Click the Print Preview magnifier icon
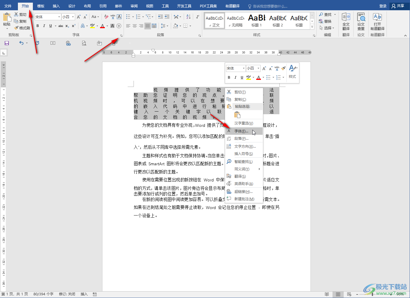 (84, 43)
